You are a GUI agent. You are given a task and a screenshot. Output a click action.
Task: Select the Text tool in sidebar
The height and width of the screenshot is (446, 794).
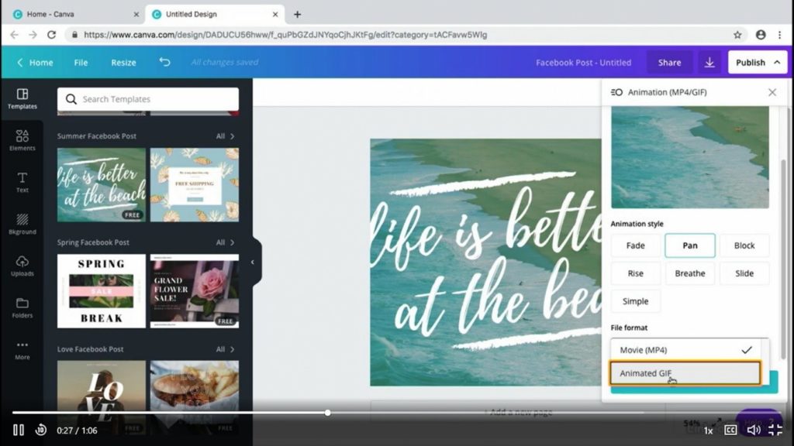coord(22,182)
